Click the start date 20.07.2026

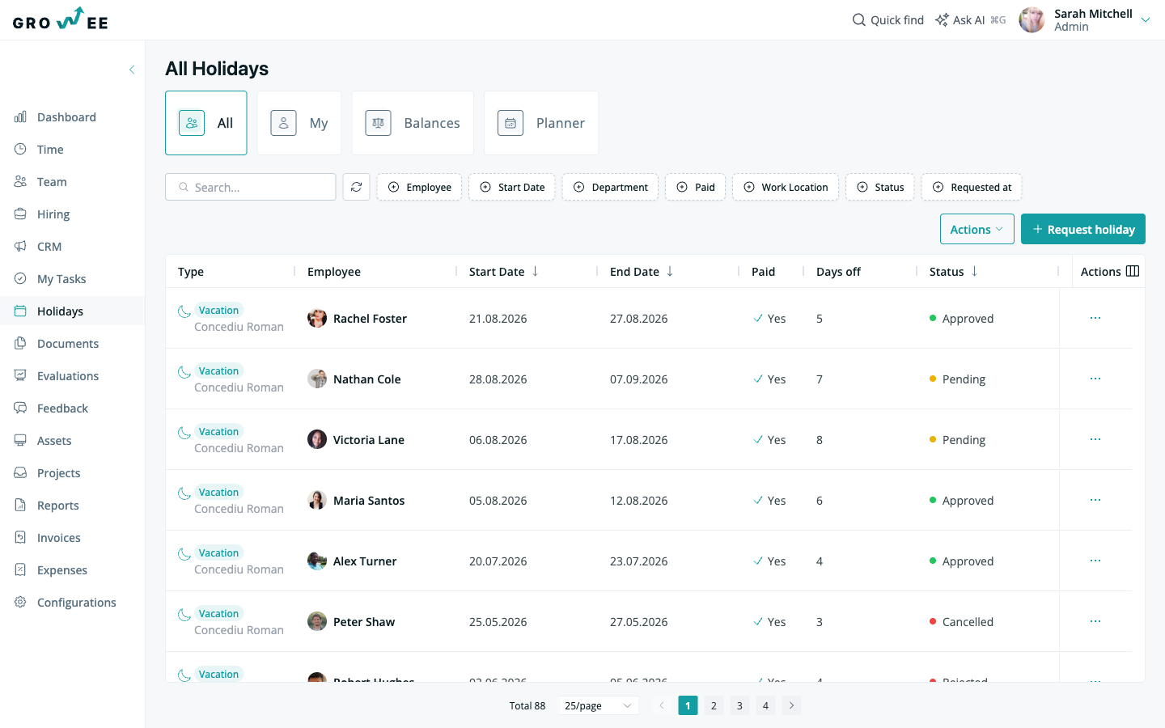pos(498,561)
